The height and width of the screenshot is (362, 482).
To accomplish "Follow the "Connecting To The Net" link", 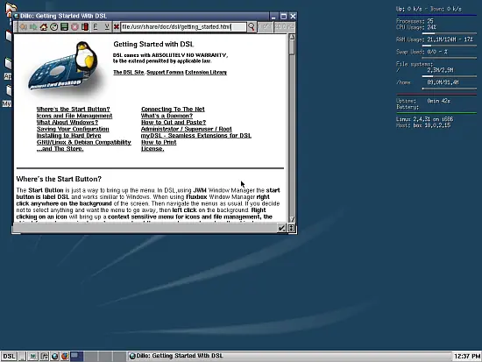I will (x=173, y=110).
